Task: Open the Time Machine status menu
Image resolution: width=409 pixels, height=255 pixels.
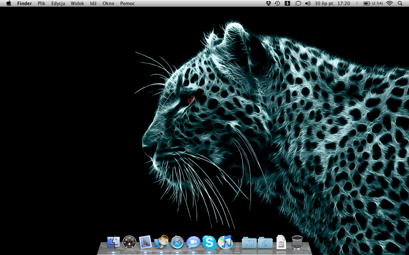Action: pyautogui.click(x=277, y=4)
